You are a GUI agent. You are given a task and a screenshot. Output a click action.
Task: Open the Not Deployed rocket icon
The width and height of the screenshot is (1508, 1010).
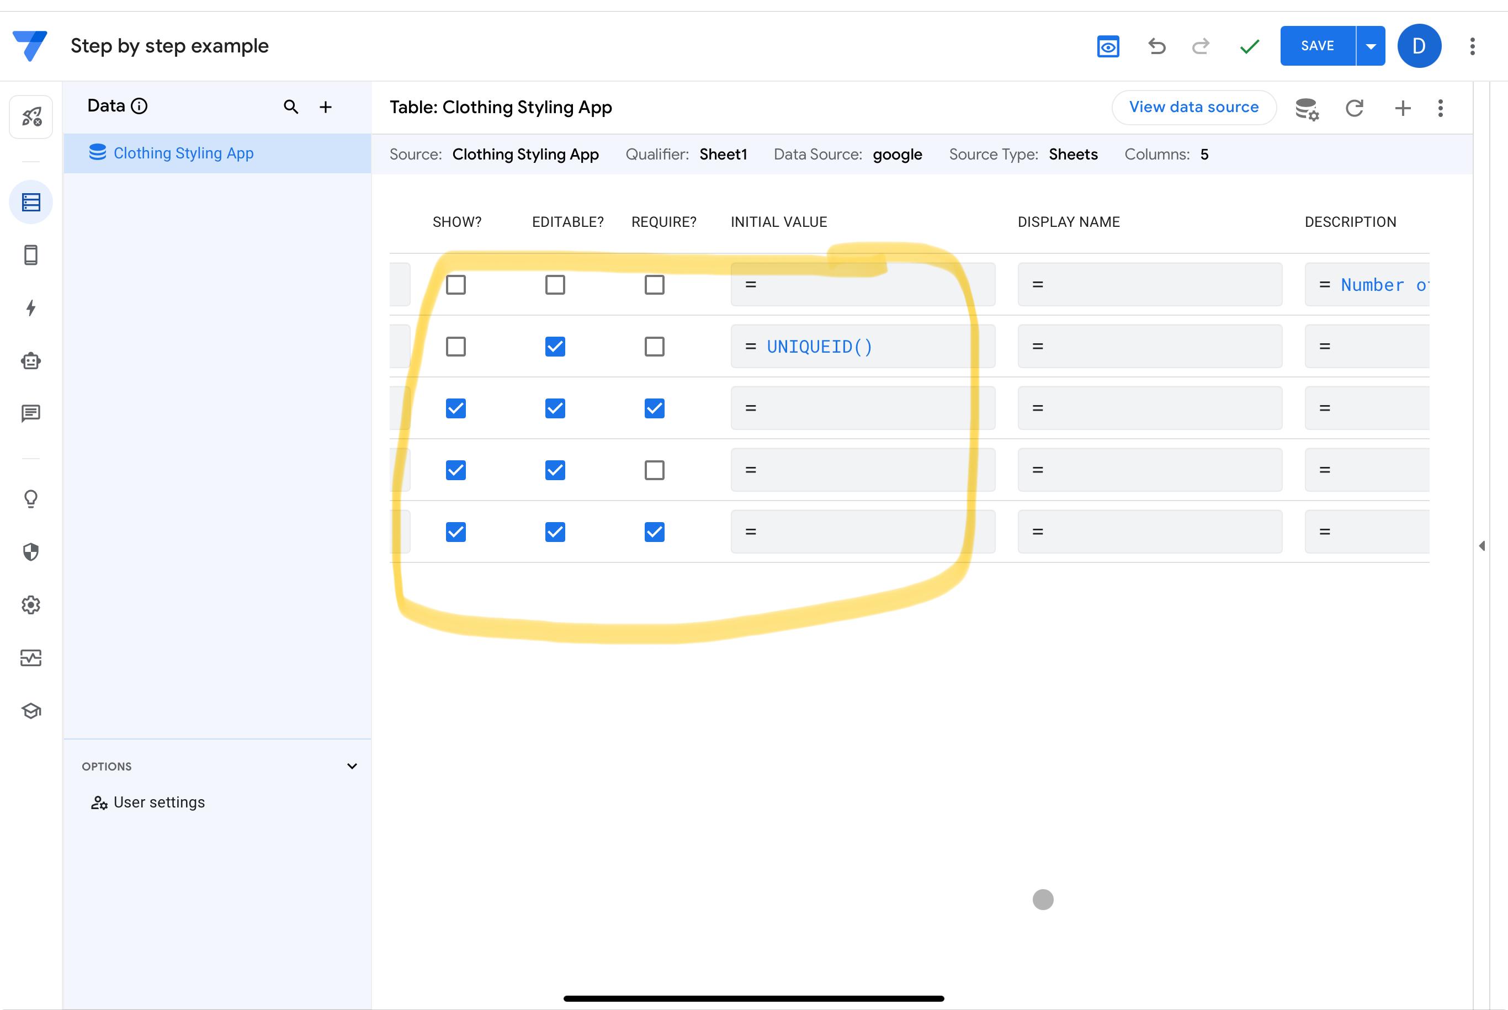31,117
